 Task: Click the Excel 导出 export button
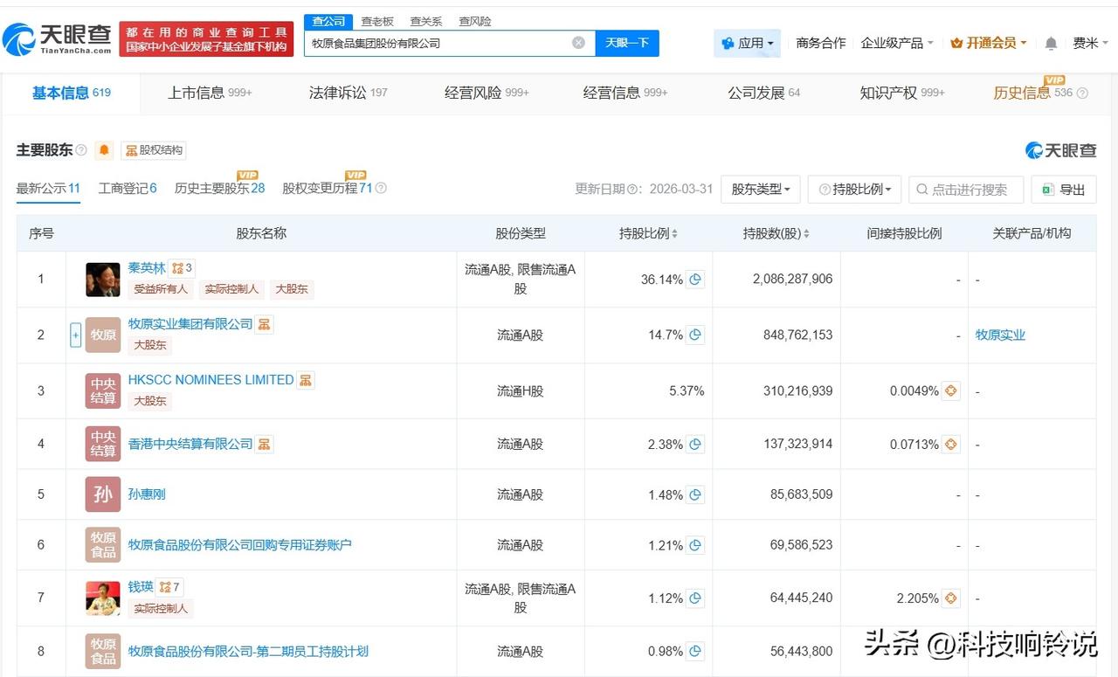click(x=1064, y=190)
